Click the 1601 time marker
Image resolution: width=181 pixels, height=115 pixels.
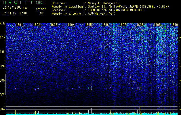click(19, 25)
